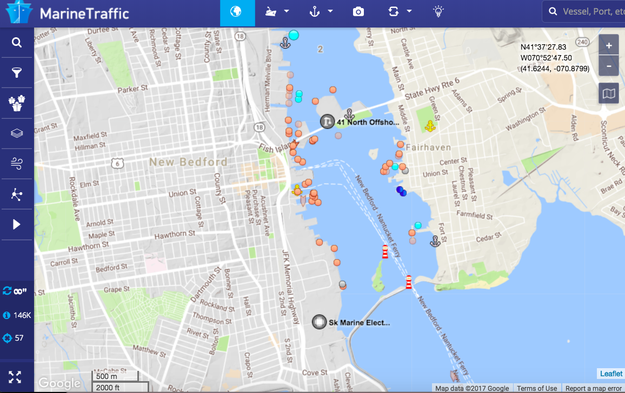Click the anchor marker near Herman Melville Blvd
This screenshot has width=625, height=393.
coord(285,43)
